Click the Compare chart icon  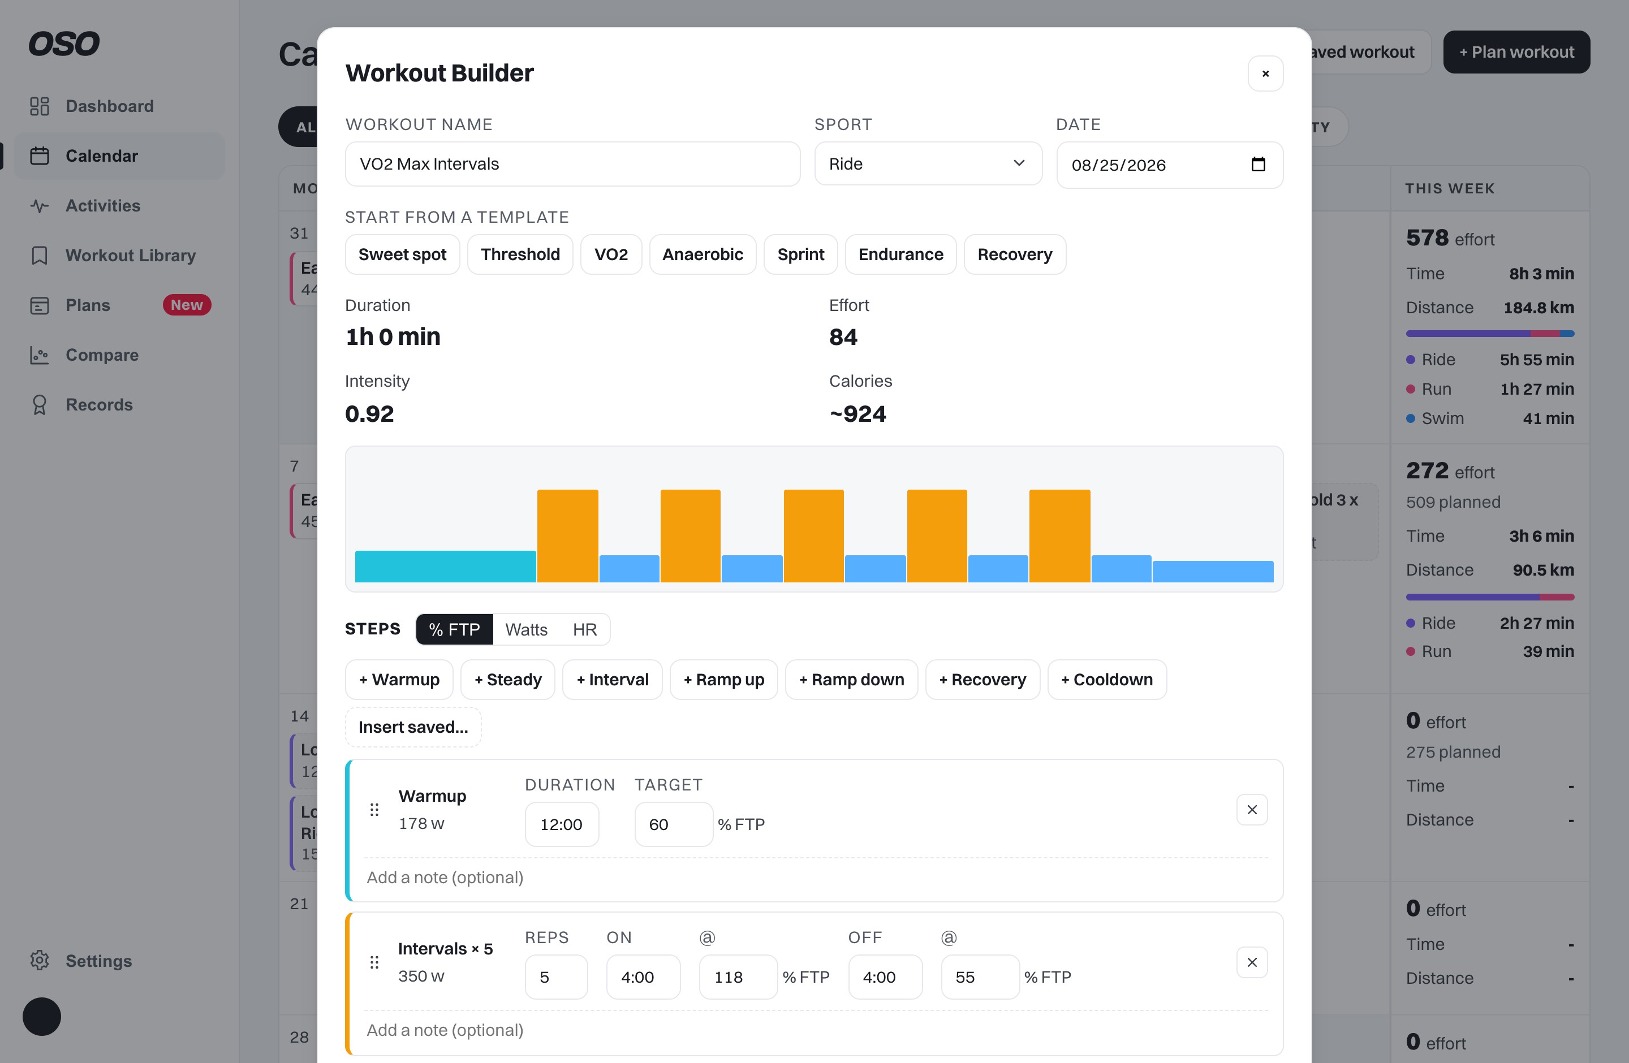pyautogui.click(x=40, y=355)
